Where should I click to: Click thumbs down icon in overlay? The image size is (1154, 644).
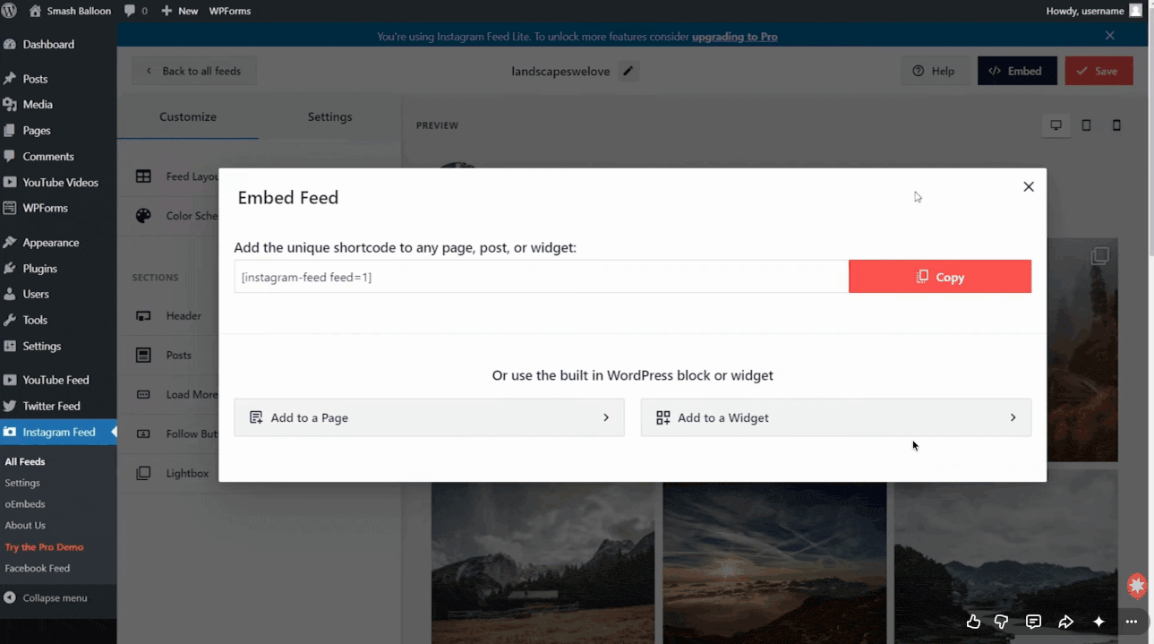pyautogui.click(x=1002, y=622)
